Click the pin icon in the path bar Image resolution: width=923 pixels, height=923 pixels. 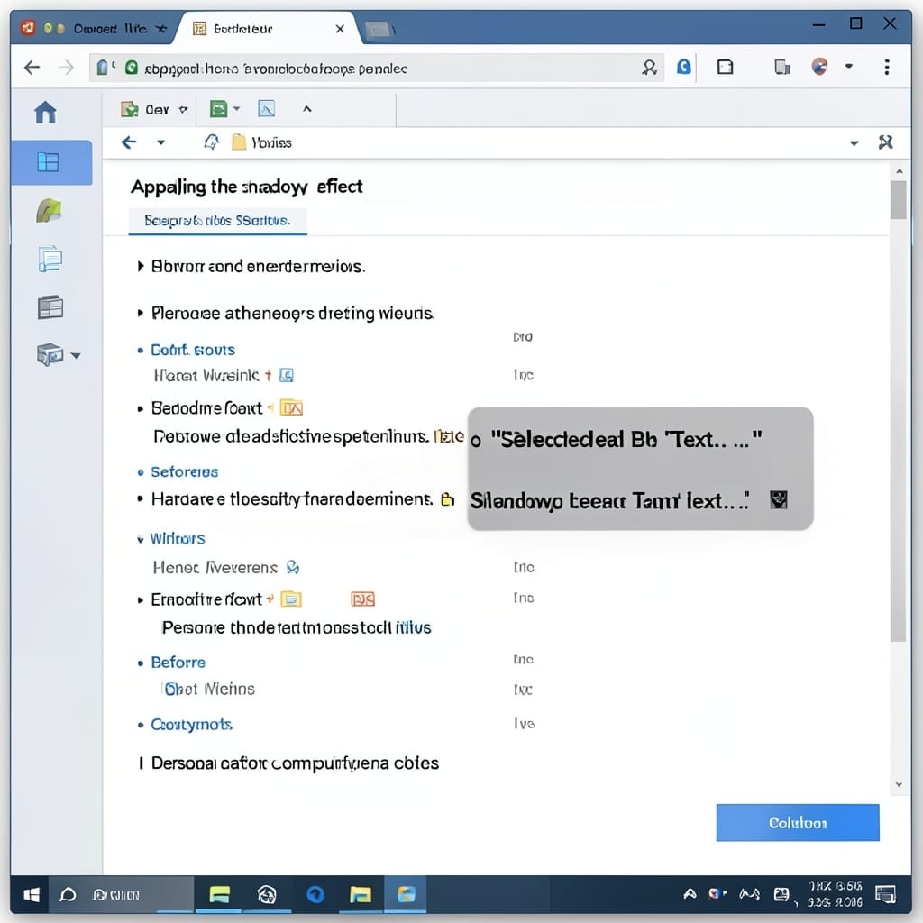pos(885,142)
